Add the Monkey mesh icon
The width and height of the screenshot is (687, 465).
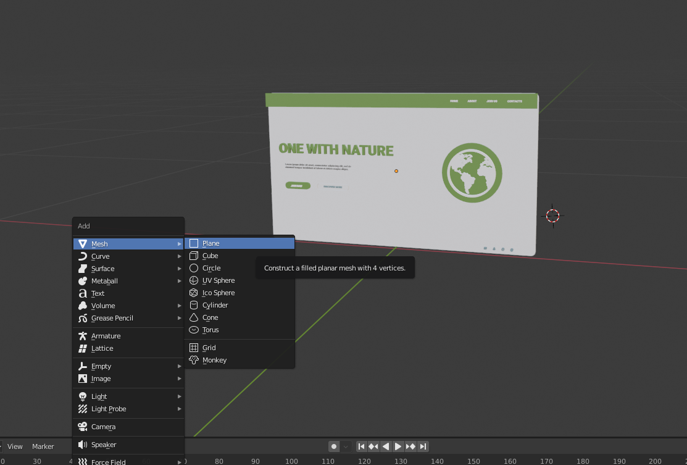(x=194, y=360)
